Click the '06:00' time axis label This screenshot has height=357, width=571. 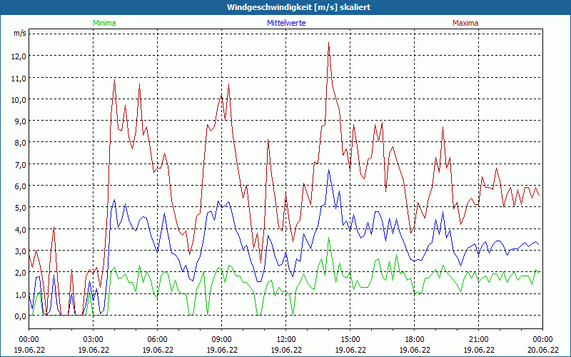click(157, 340)
